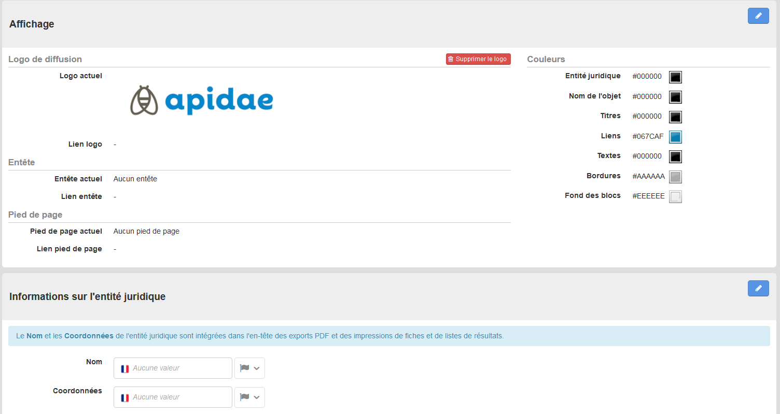Click the Liens blue color swatch
Screen dimensions: 780x414
[675, 137]
